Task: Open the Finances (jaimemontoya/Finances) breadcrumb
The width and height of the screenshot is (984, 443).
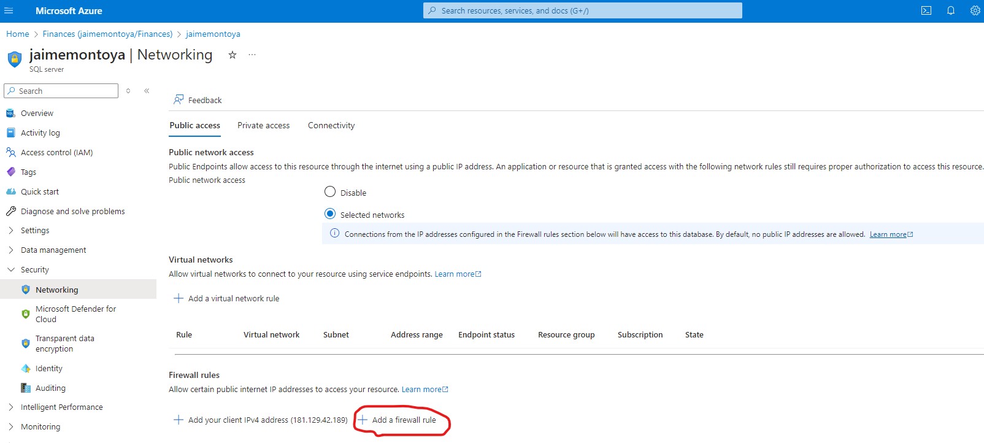Action: pyautogui.click(x=107, y=34)
